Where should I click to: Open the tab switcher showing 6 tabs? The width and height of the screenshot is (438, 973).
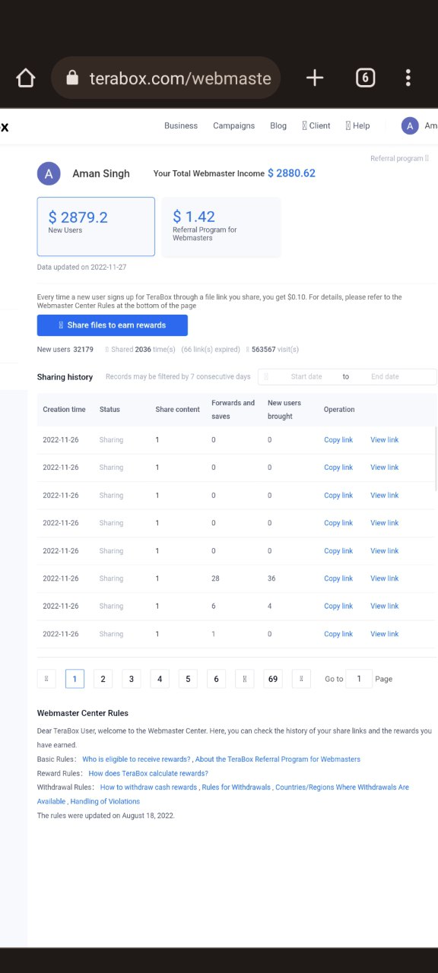[x=365, y=78]
